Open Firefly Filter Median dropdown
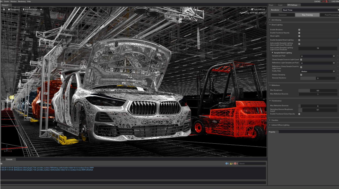Viewport: 339px width, 189px height. tap(318, 71)
